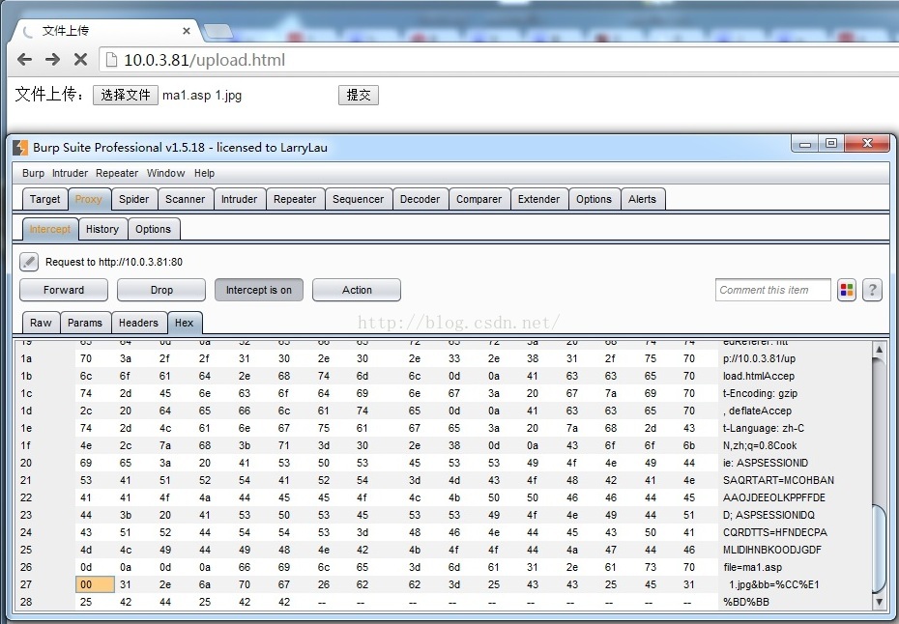Show the Params request view
The height and width of the screenshot is (624, 899).
[x=85, y=323]
